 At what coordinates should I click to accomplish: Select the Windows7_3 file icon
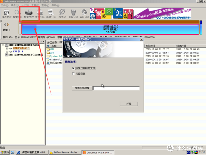click(x=48, y=59)
